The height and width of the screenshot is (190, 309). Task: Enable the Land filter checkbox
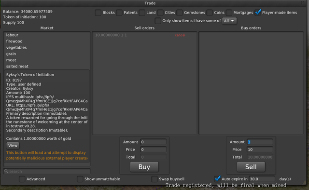pyautogui.click(x=142, y=13)
